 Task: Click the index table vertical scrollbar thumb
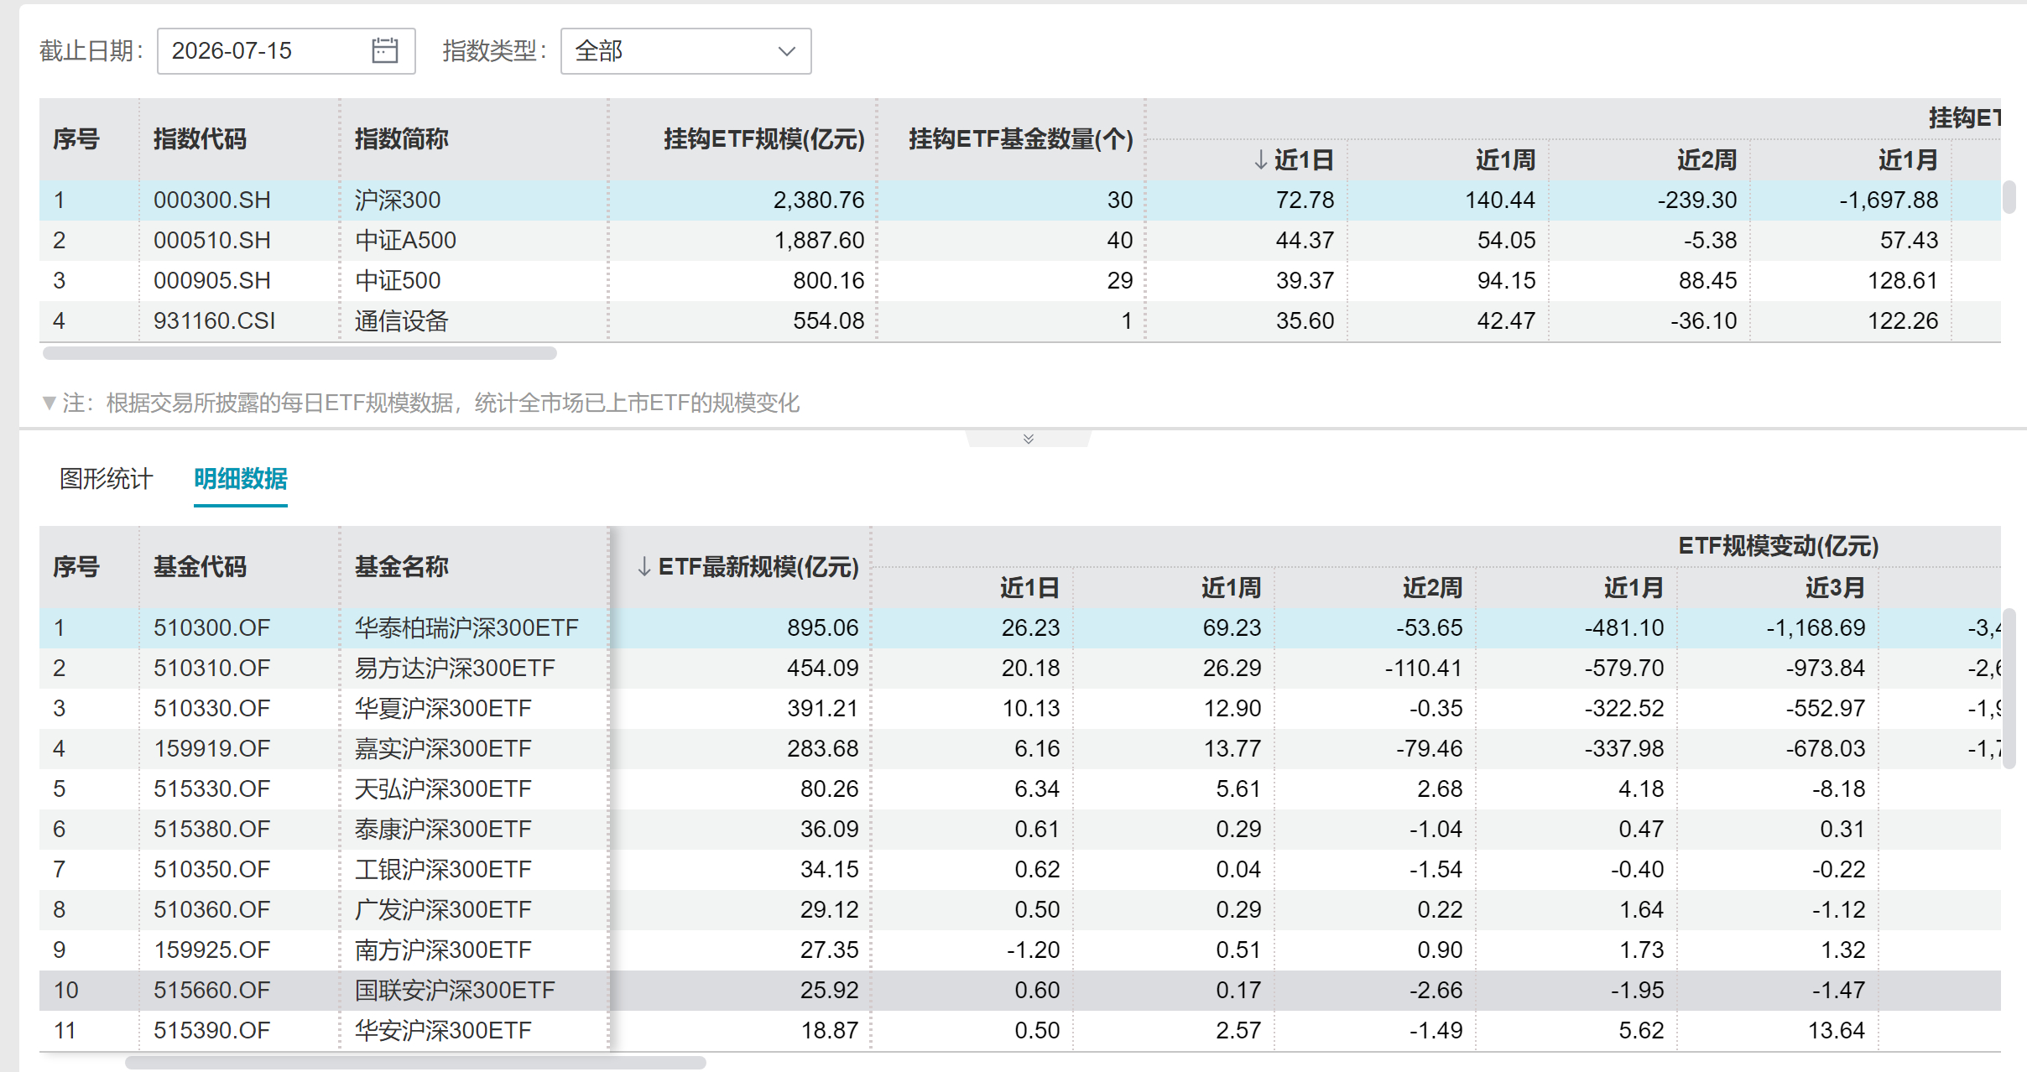(2009, 197)
